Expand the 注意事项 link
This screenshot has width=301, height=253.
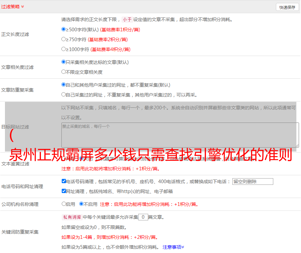click(173, 247)
